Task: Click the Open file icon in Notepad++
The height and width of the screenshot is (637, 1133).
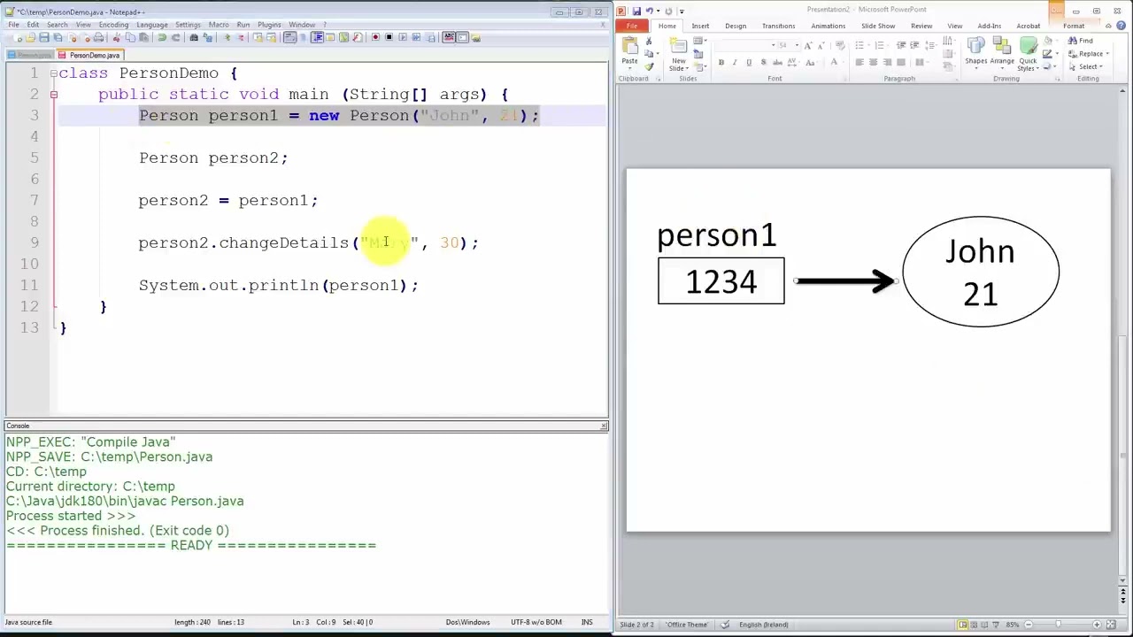Action: [30, 37]
